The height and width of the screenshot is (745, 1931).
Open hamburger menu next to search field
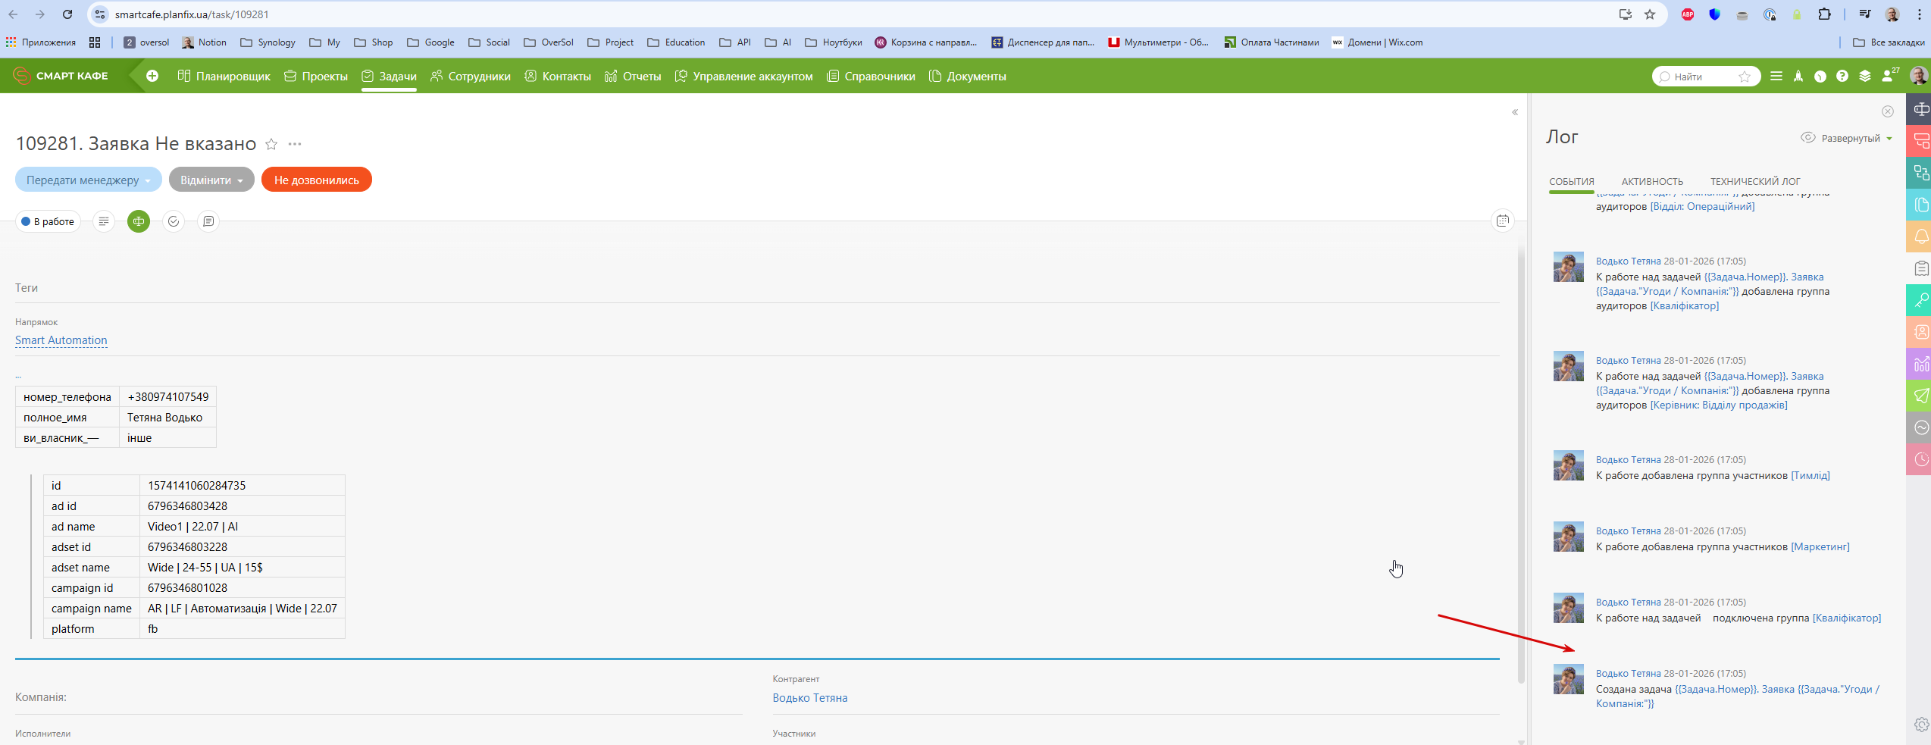pyautogui.click(x=1776, y=77)
